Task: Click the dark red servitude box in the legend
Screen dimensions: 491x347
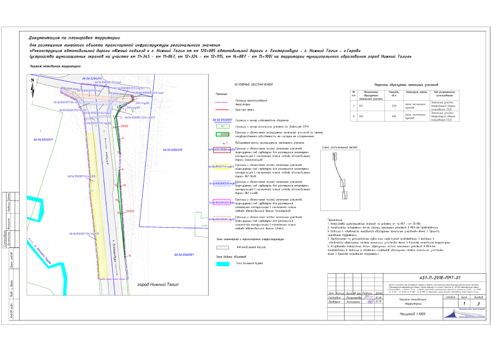Action: point(222,150)
